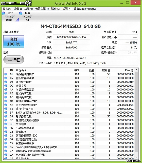Screen dimensions: 142x163
Task: Minimize the CrystalDiskInfo window
Action: pyautogui.click(x=122, y=3)
